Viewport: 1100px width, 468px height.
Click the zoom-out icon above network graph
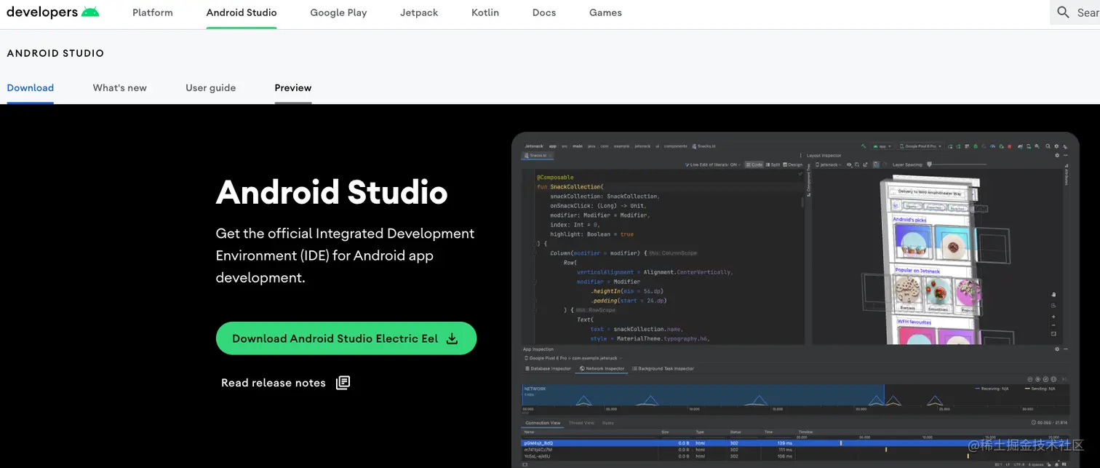click(x=1030, y=379)
